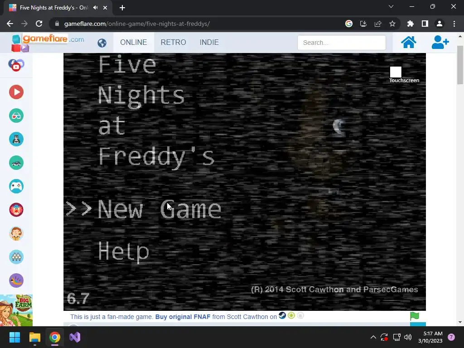Viewport: 464px width, 348px height.
Task: Open Chrome three-dot menu
Action: 454,24
